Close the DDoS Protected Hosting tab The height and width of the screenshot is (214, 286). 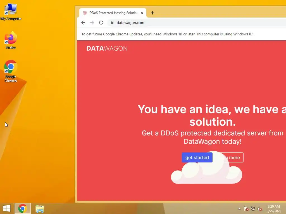click(x=142, y=13)
